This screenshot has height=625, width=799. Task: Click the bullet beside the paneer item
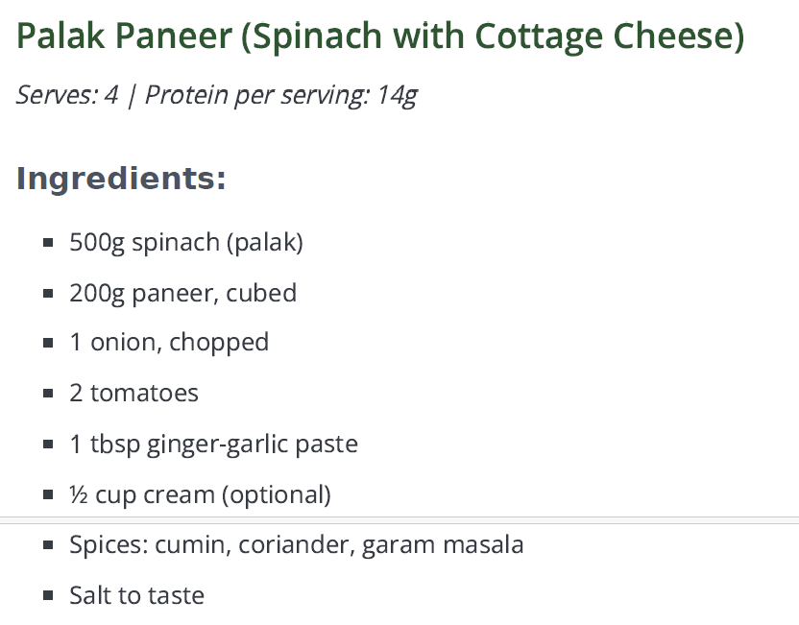(48, 293)
